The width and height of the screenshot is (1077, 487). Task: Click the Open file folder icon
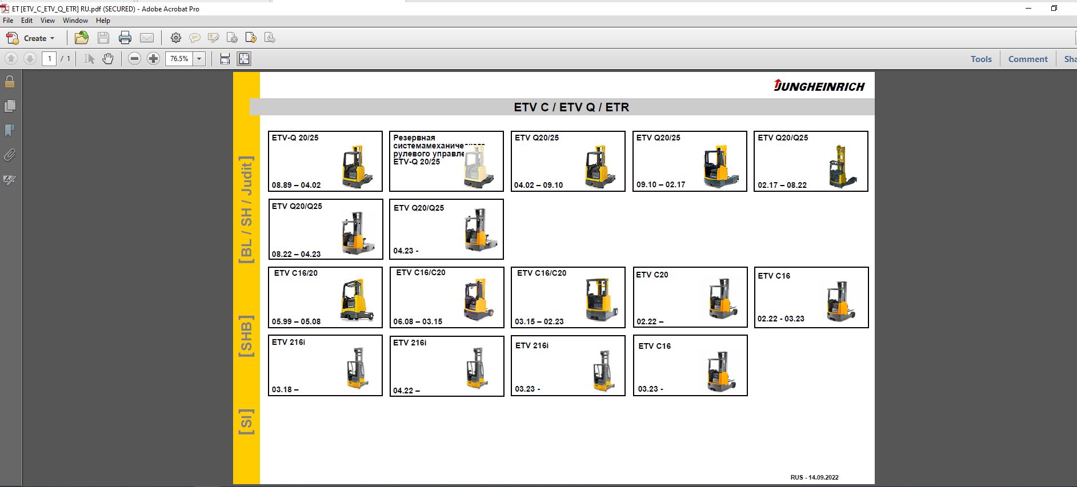82,38
